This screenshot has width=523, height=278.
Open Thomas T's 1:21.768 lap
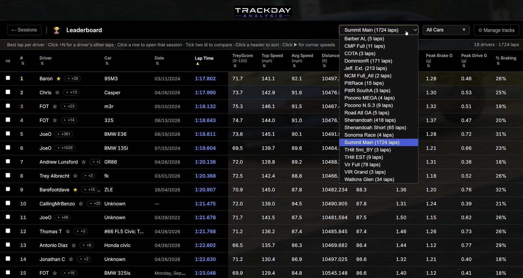pos(205,232)
